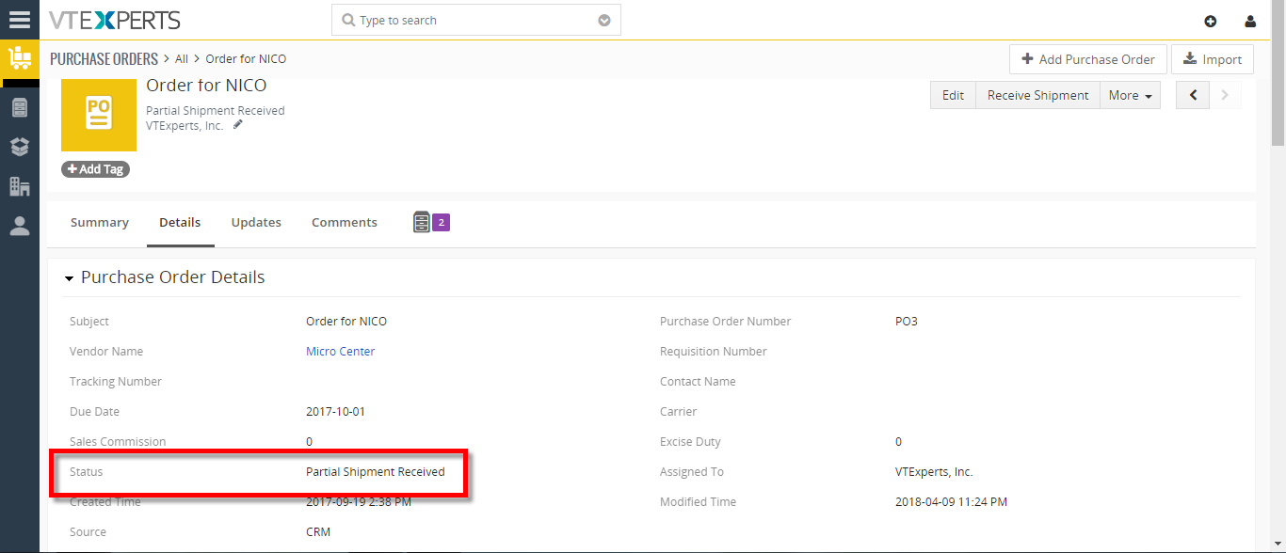The height and width of the screenshot is (553, 1286).
Task: Click the Type to search field
Action: pyautogui.click(x=475, y=20)
